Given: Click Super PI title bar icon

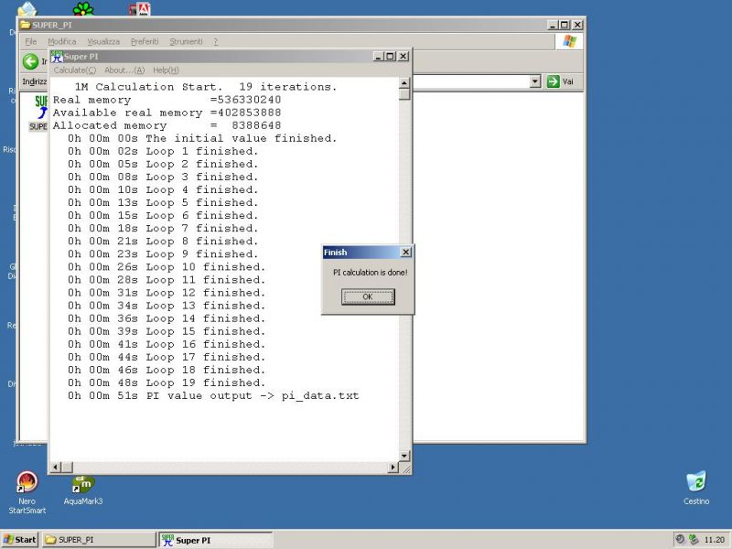Looking at the screenshot, I should pyautogui.click(x=57, y=57).
